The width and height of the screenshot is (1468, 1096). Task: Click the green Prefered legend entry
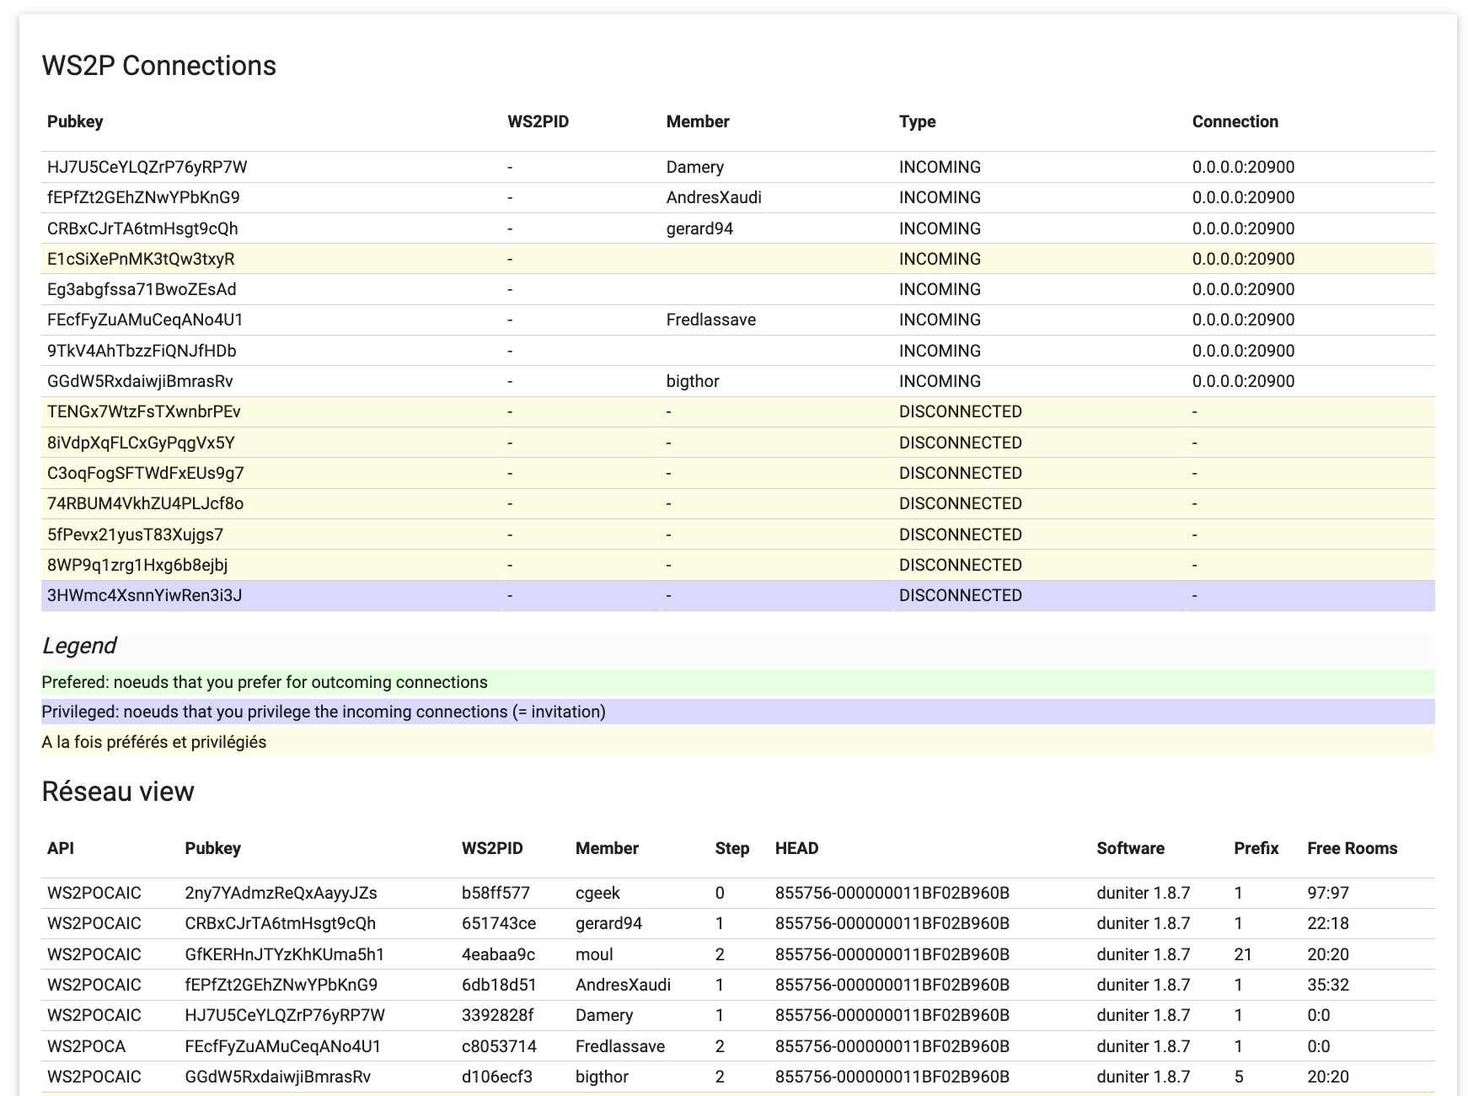(737, 682)
